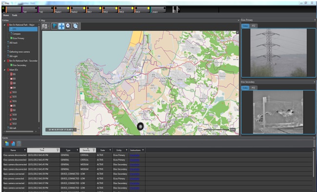
Task: Open the map layers dropdown arrow
Action: click(x=48, y=26)
